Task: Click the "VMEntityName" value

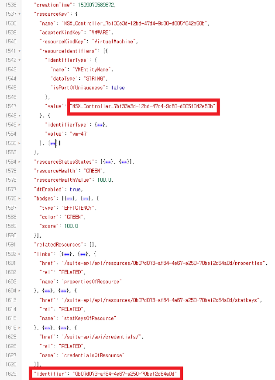Action: point(92,70)
